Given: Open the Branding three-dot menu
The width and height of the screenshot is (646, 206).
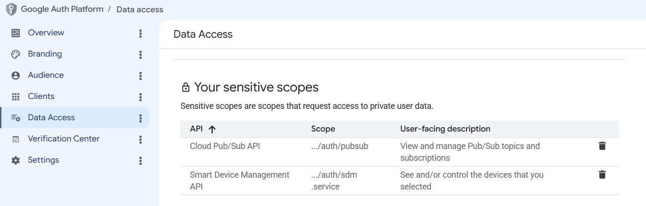Looking at the screenshot, I should coord(140,55).
